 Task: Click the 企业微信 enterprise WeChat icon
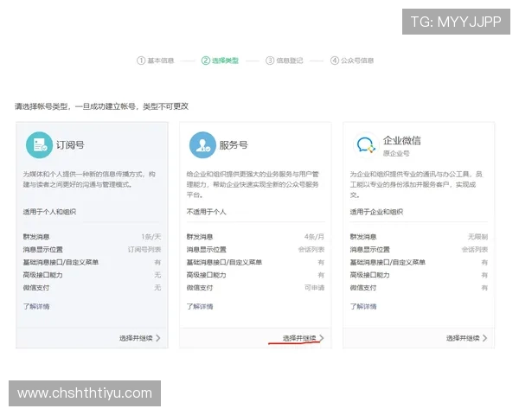(x=366, y=145)
